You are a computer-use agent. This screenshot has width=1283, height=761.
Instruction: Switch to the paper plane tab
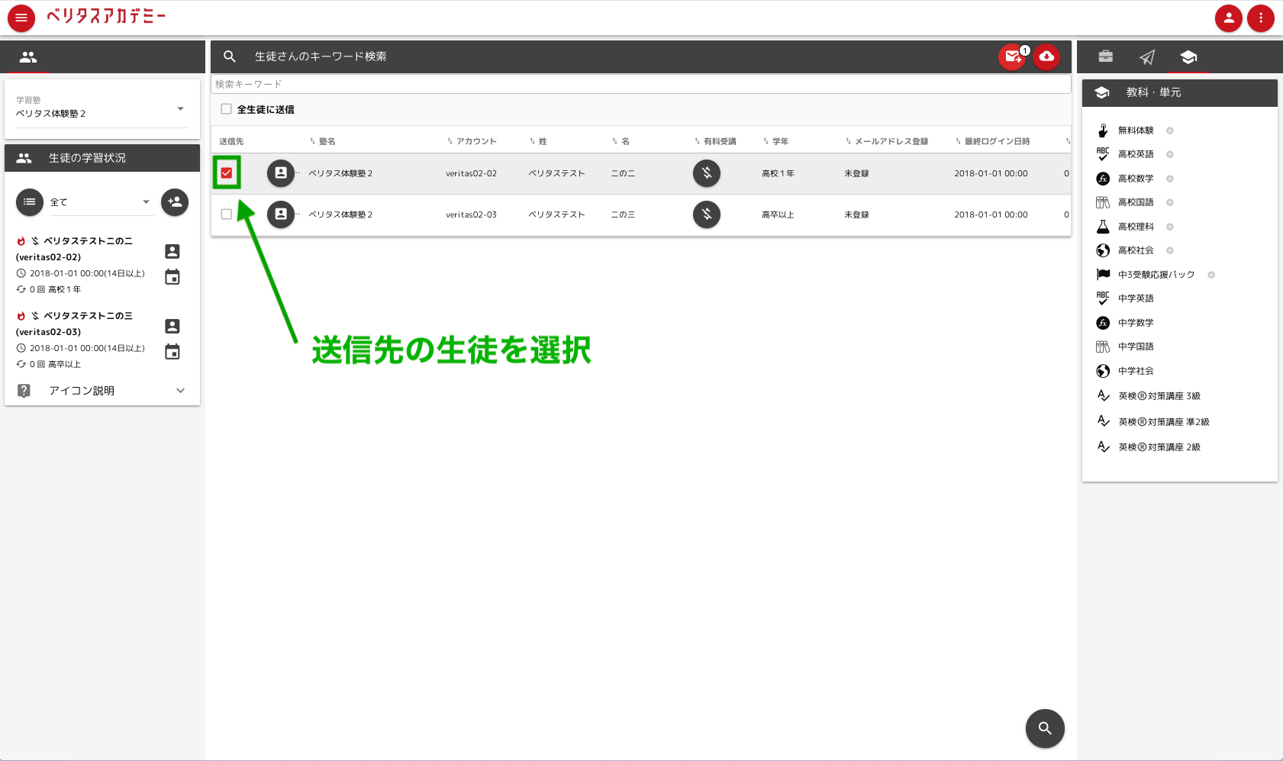[1147, 56]
